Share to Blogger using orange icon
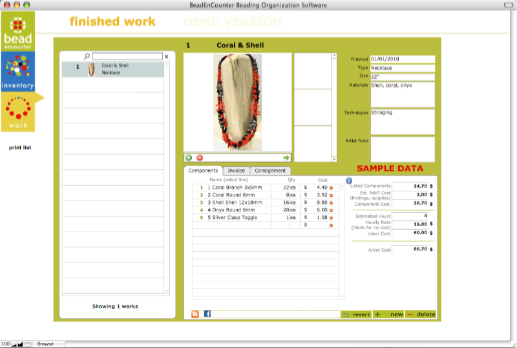 pos(195,314)
